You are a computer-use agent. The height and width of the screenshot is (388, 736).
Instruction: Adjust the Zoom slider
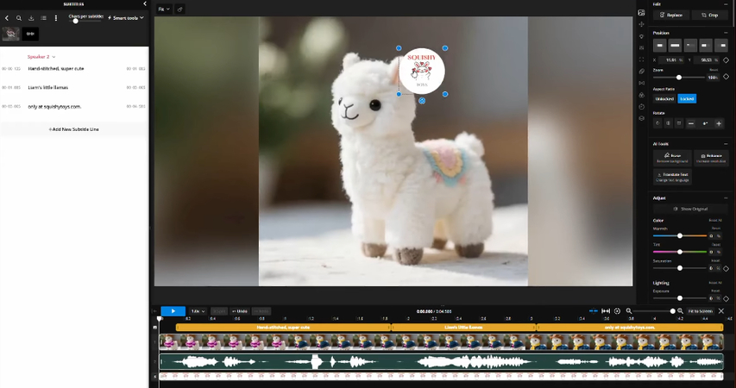pos(679,77)
